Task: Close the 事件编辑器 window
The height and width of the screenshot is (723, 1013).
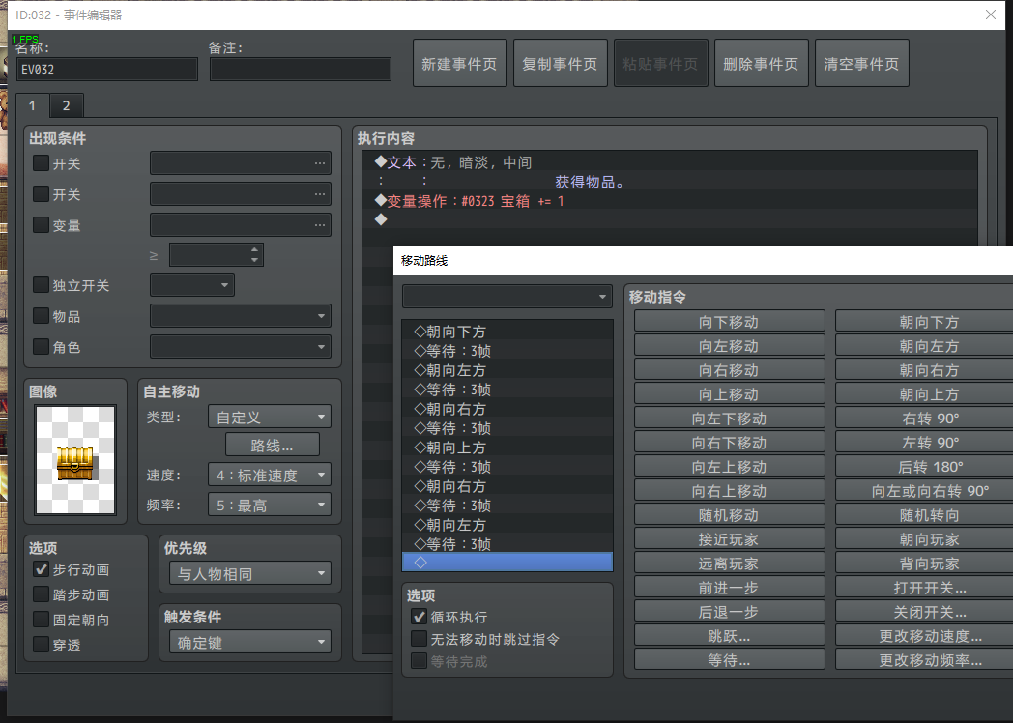Action: click(x=991, y=14)
